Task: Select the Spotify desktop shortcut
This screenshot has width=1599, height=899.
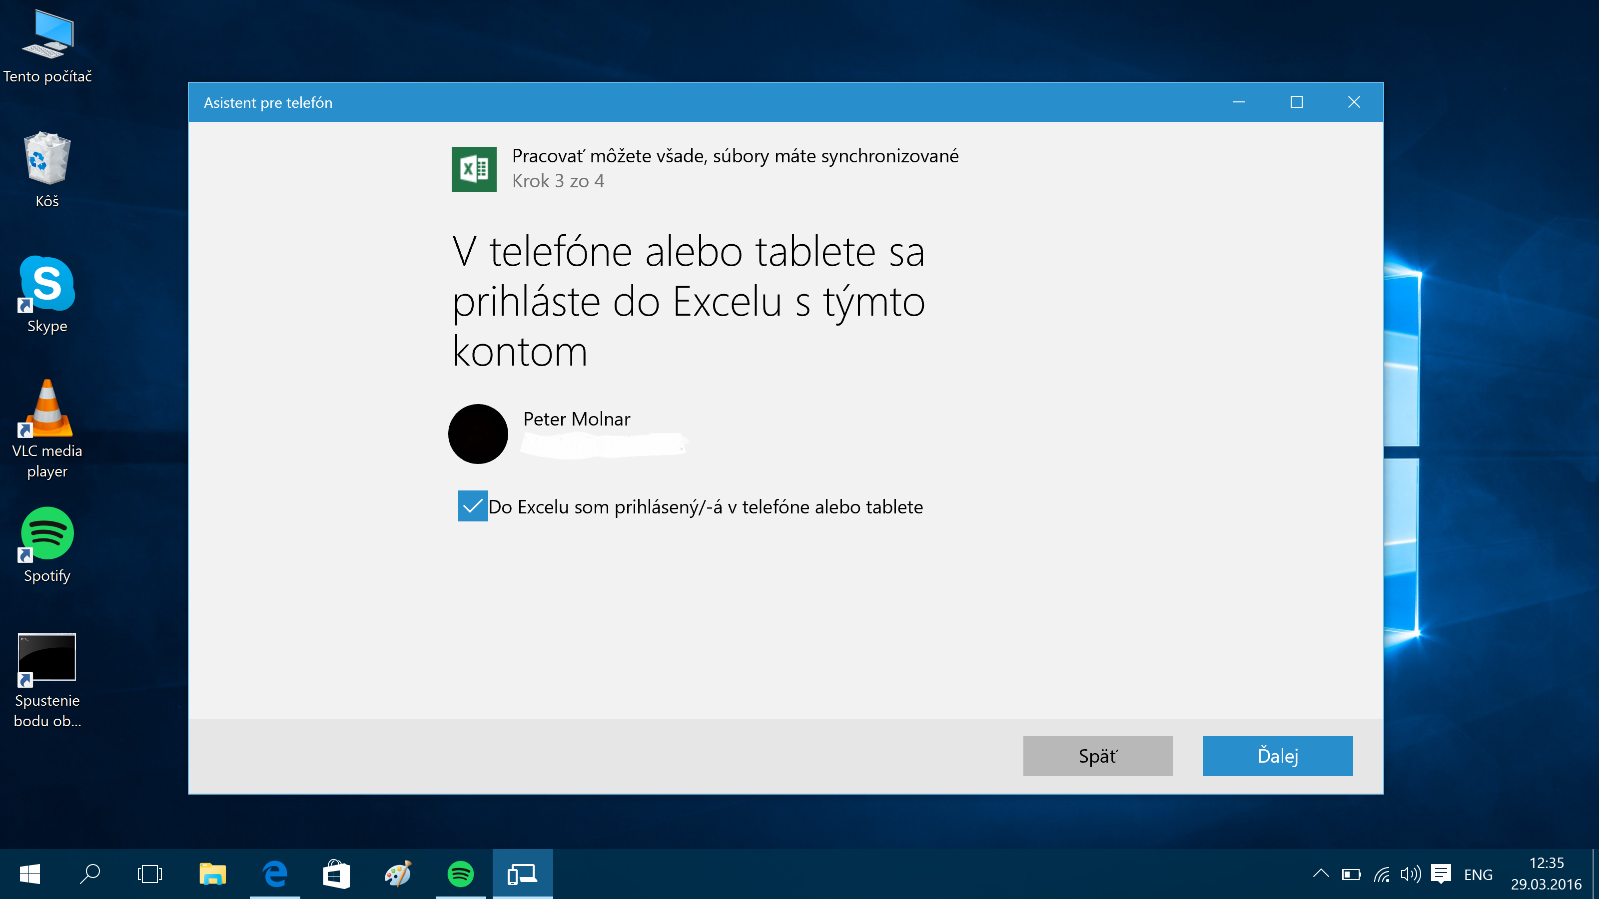Action: [47, 545]
